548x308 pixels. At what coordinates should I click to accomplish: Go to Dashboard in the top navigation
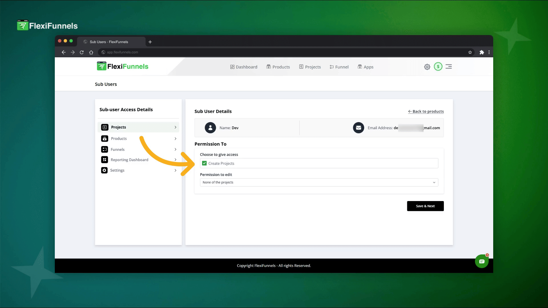pos(243,67)
